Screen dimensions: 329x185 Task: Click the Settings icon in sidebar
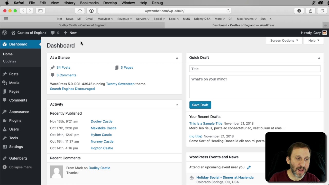pyautogui.click(x=5, y=147)
